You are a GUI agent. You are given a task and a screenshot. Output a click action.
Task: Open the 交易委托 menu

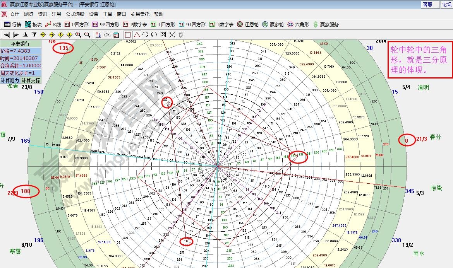(140, 14)
